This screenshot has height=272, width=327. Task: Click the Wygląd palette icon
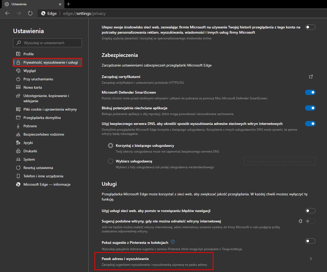pos(18,71)
